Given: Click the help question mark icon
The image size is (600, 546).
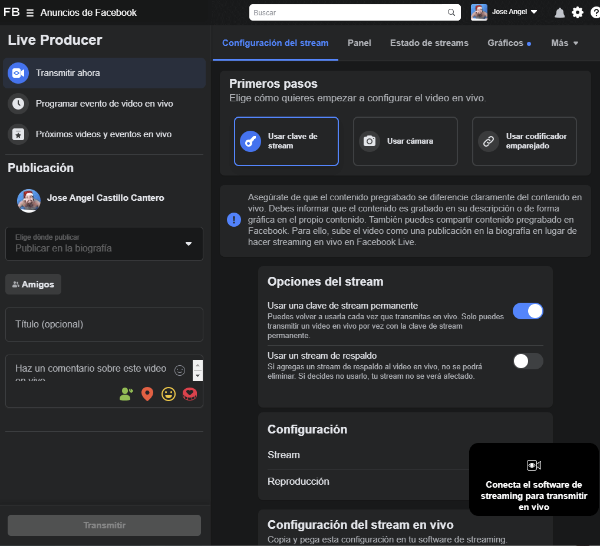Looking at the screenshot, I should (595, 12).
